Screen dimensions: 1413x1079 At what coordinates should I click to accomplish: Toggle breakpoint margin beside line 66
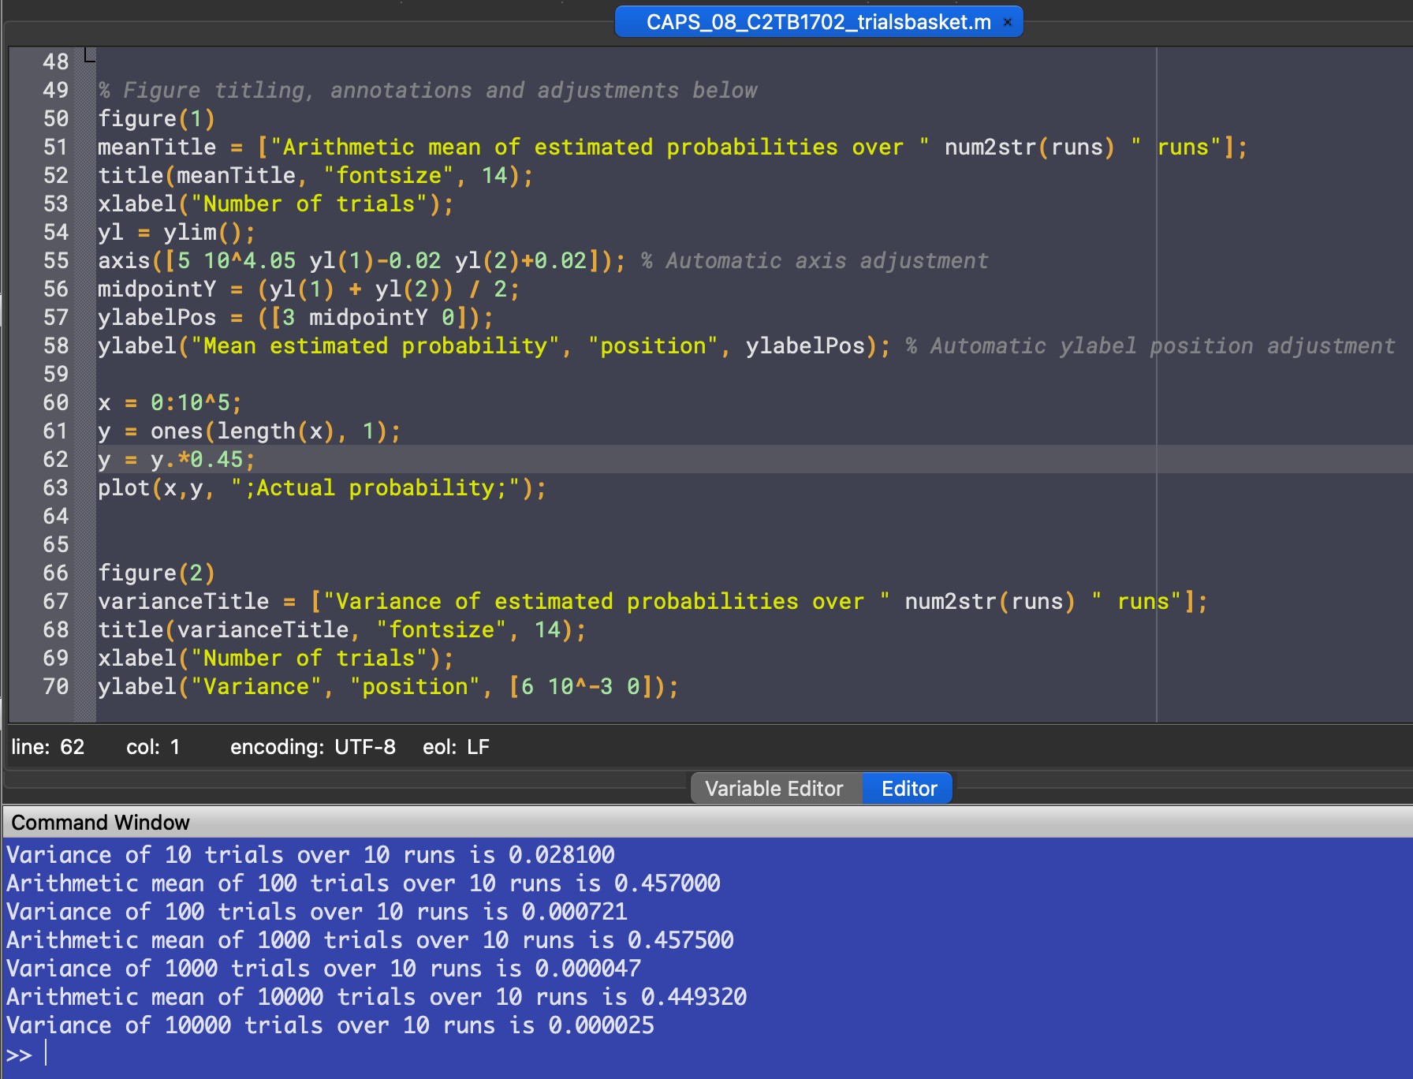[84, 573]
